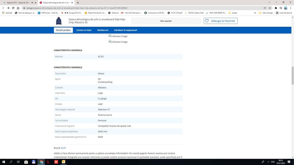Click the page vertical scrollbar thumb

293,75
